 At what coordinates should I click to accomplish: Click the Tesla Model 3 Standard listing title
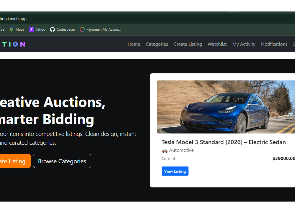click(224, 142)
